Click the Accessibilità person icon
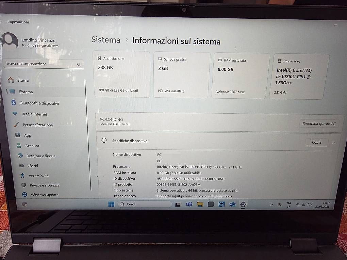This screenshot has width=347, height=260. click(22, 175)
